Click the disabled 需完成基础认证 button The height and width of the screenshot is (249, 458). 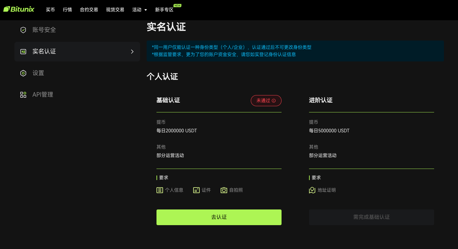click(x=372, y=217)
